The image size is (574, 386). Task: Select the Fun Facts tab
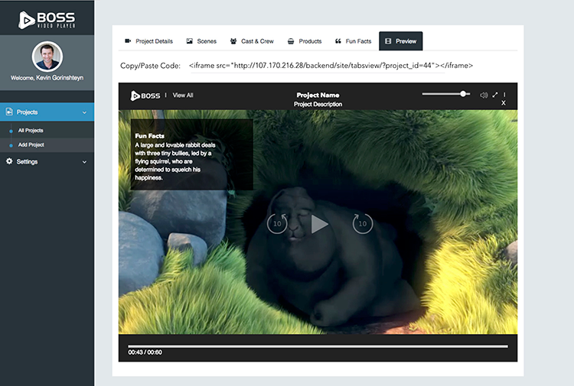[354, 41]
